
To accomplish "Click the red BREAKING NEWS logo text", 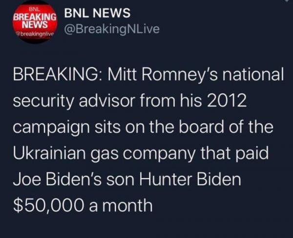I will coord(35,21).
